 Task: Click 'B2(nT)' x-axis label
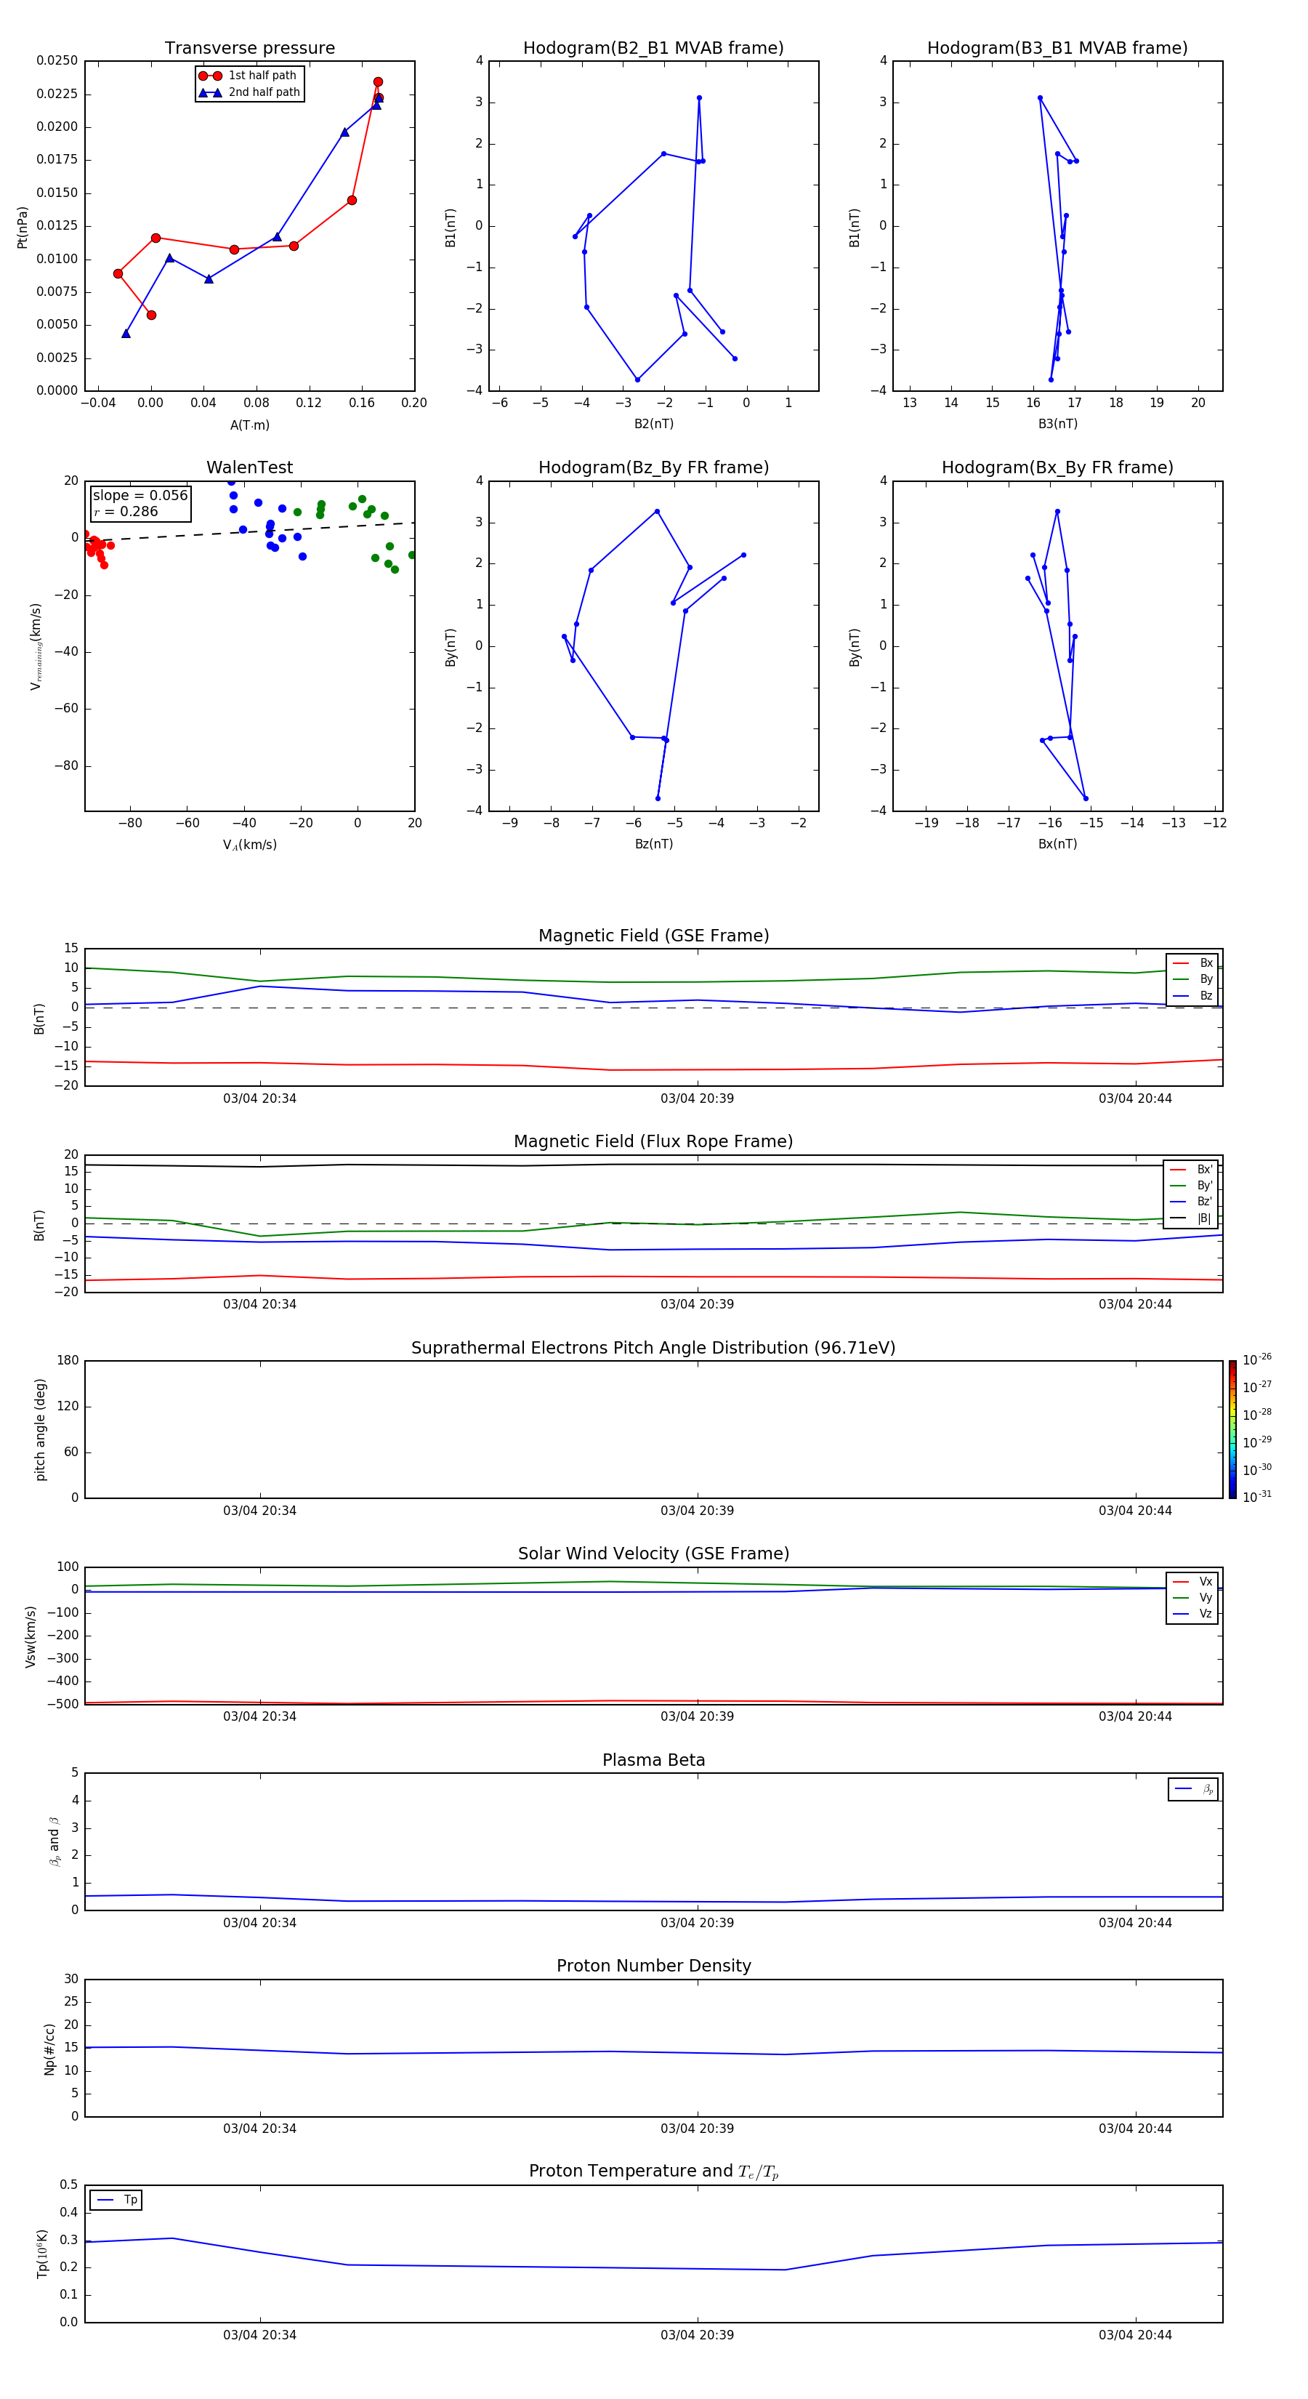click(x=653, y=424)
